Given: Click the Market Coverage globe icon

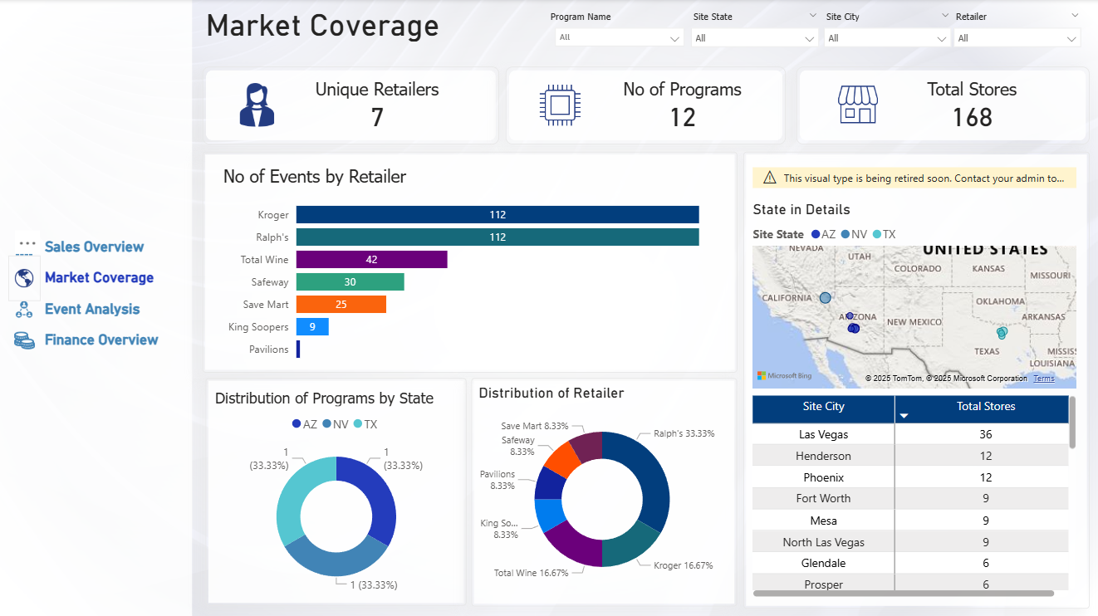Looking at the screenshot, I should pos(25,277).
